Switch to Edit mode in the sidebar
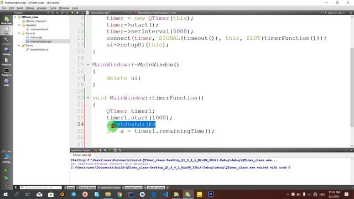 (x=6, y=30)
